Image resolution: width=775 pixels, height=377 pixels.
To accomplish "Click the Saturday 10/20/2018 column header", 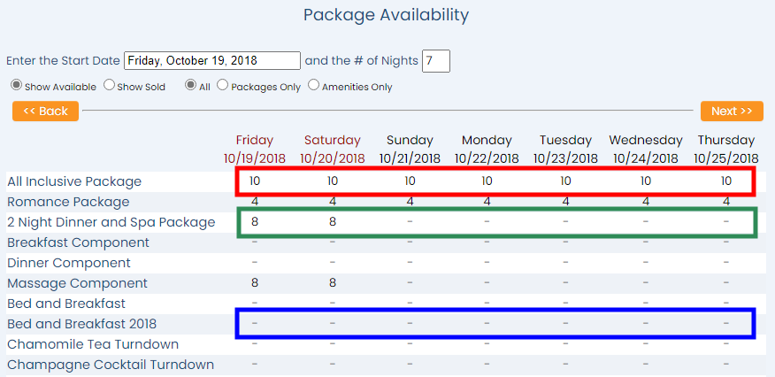I will pyautogui.click(x=333, y=150).
